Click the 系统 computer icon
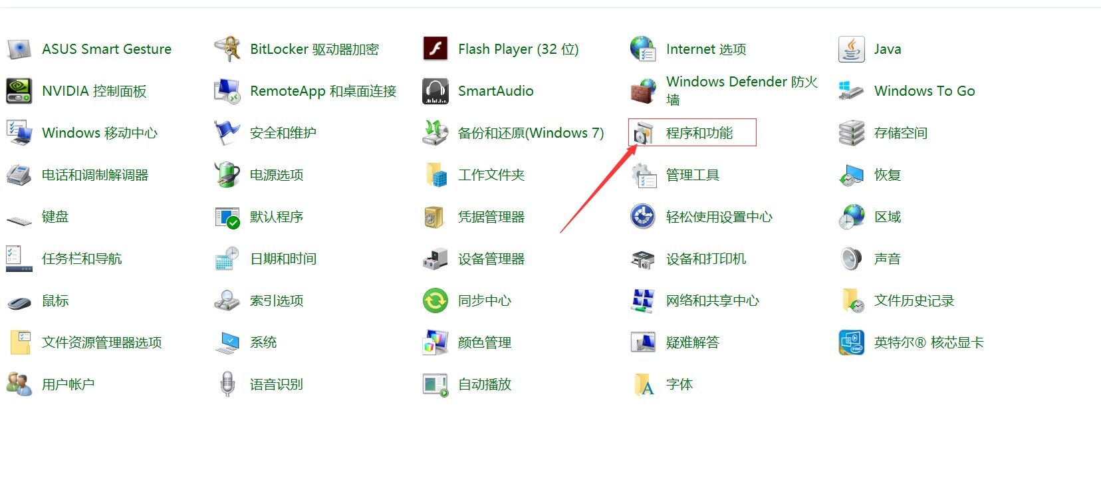This screenshot has height=494, width=1101. (227, 342)
